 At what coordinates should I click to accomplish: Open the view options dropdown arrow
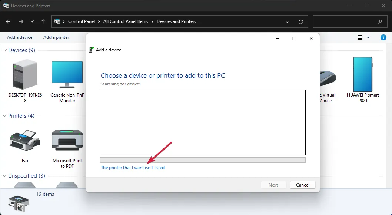pos(368,37)
